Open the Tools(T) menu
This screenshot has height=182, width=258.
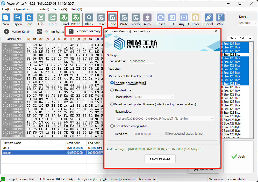pyautogui.click(x=43, y=9)
